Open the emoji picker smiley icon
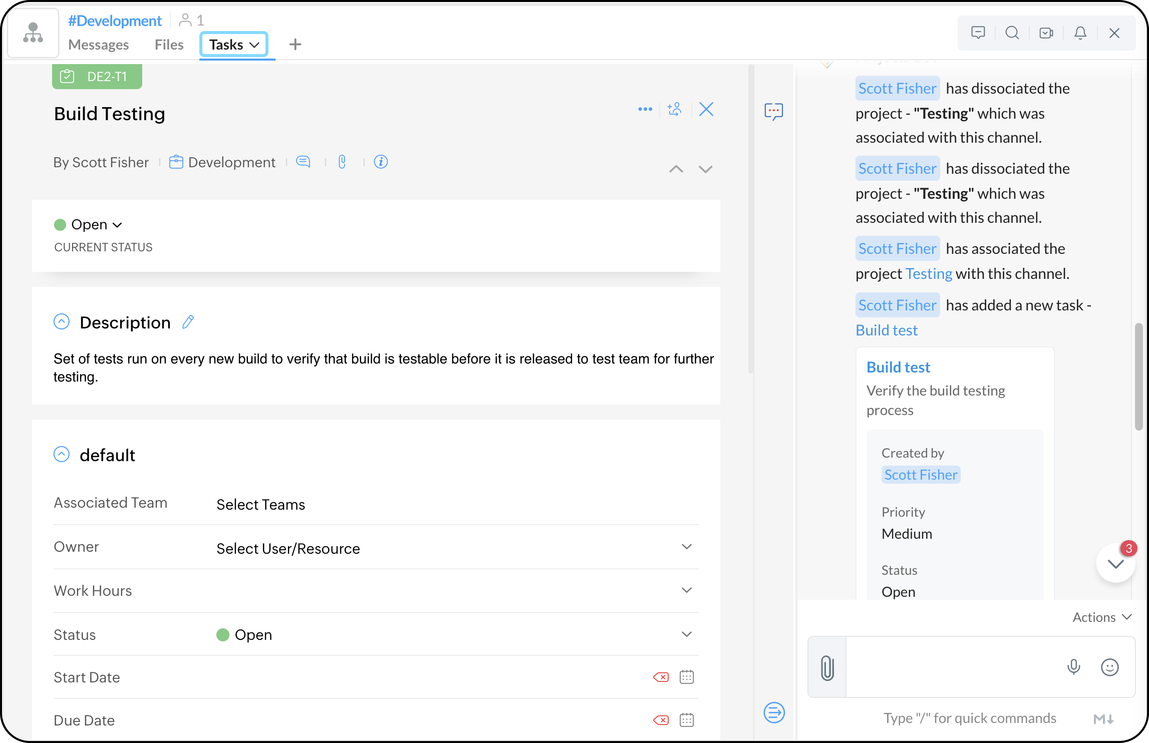This screenshot has height=743, width=1149. (x=1109, y=667)
